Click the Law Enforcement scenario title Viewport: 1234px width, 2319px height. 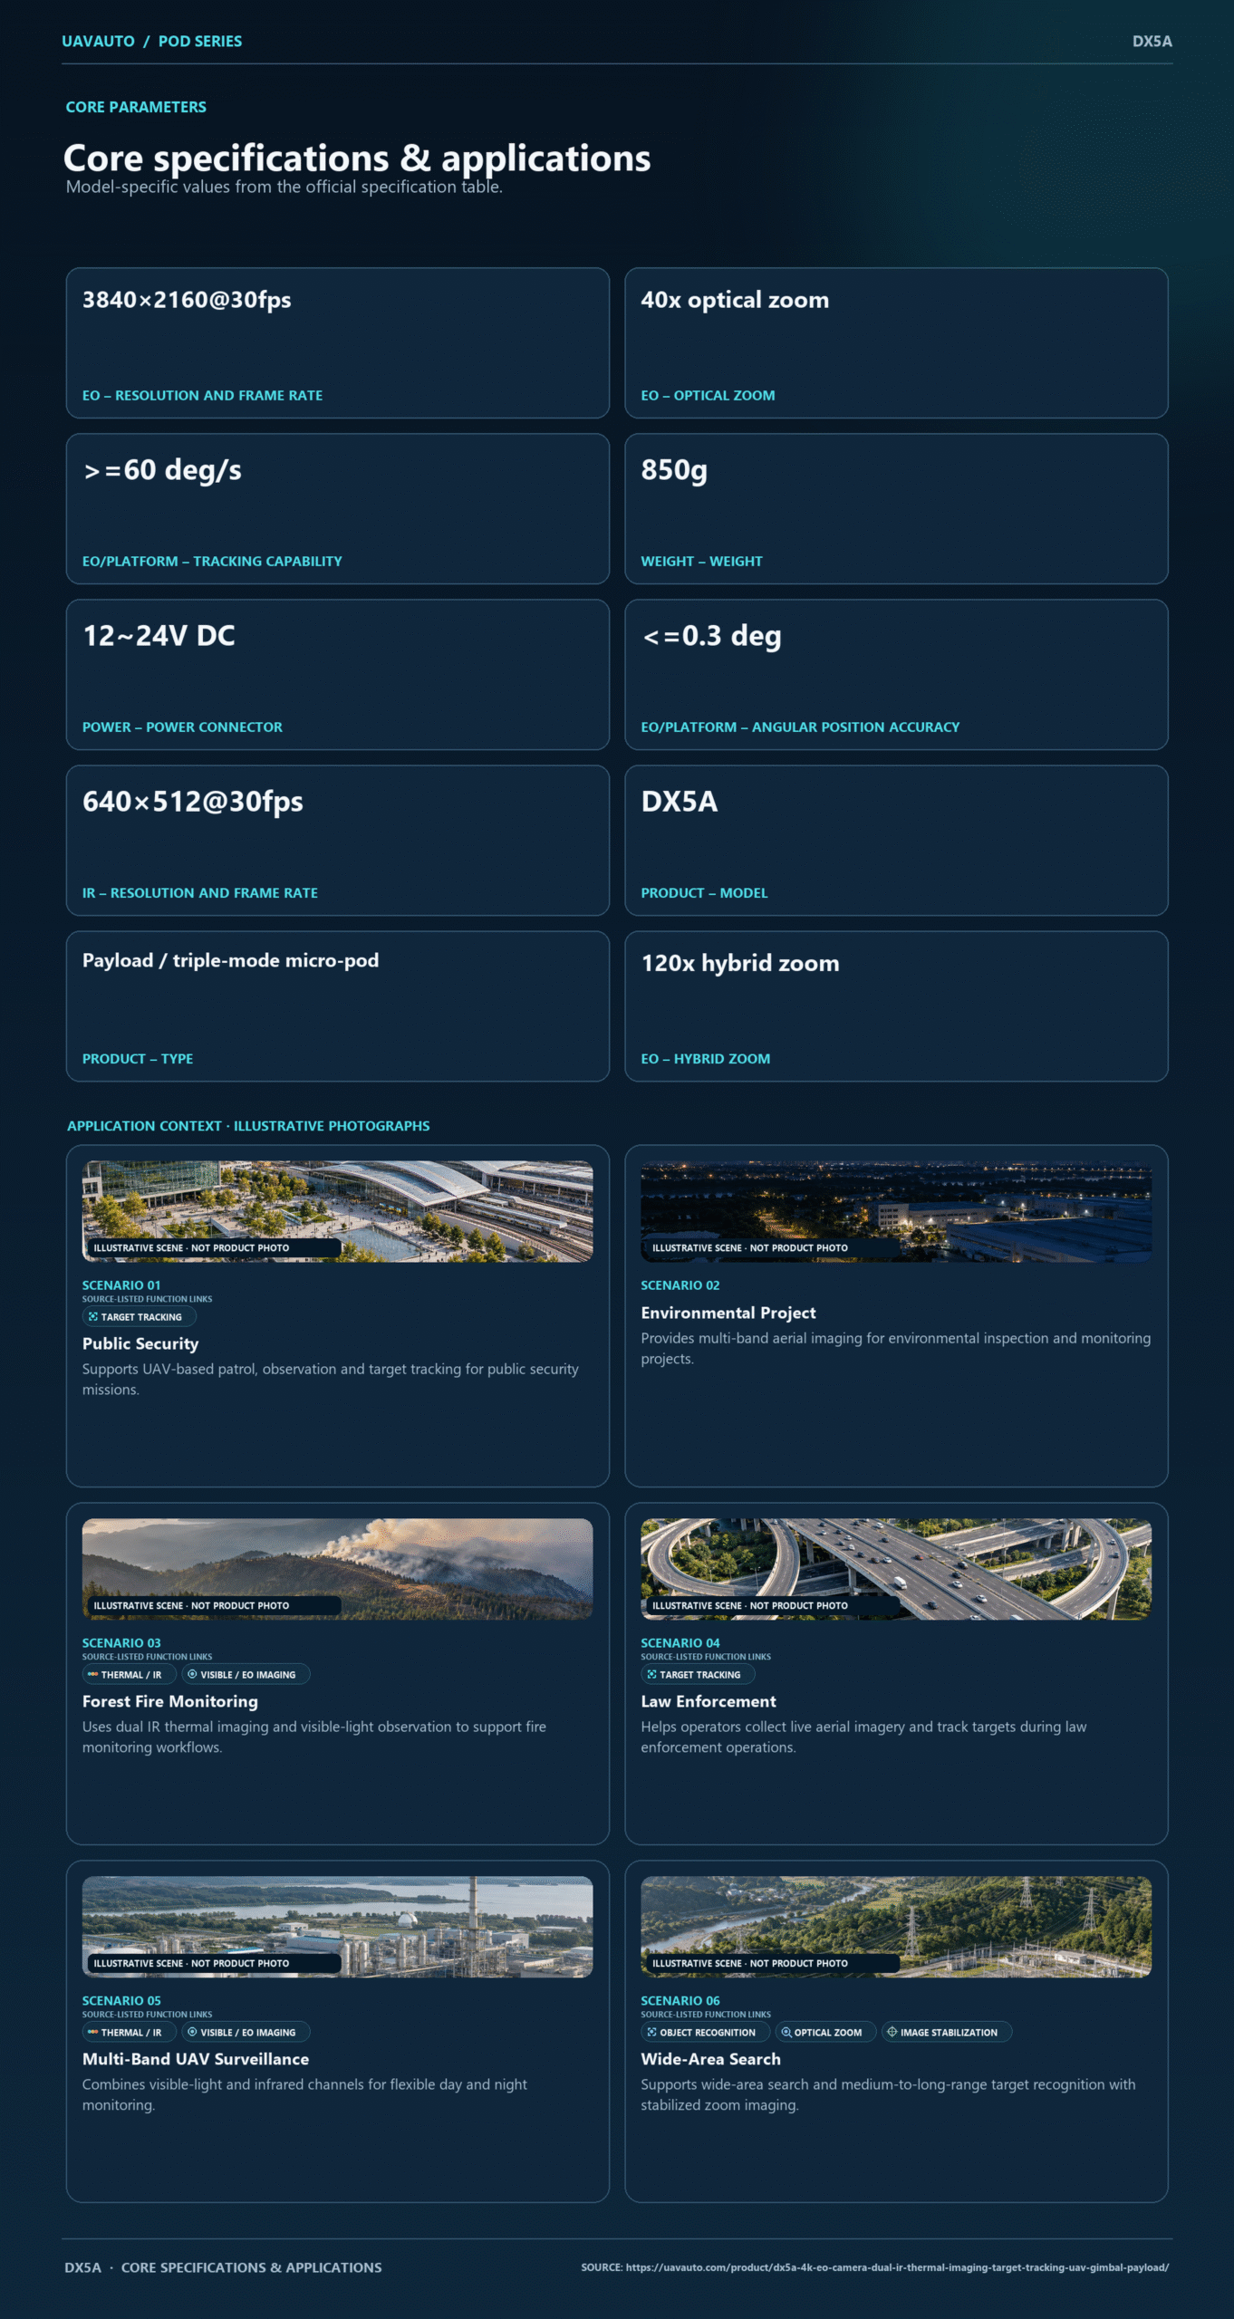click(x=709, y=1702)
